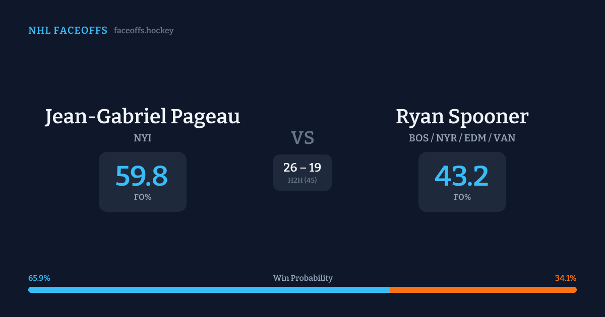Click the H2H (45) label
The height and width of the screenshot is (317, 605).
pyautogui.click(x=302, y=180)
